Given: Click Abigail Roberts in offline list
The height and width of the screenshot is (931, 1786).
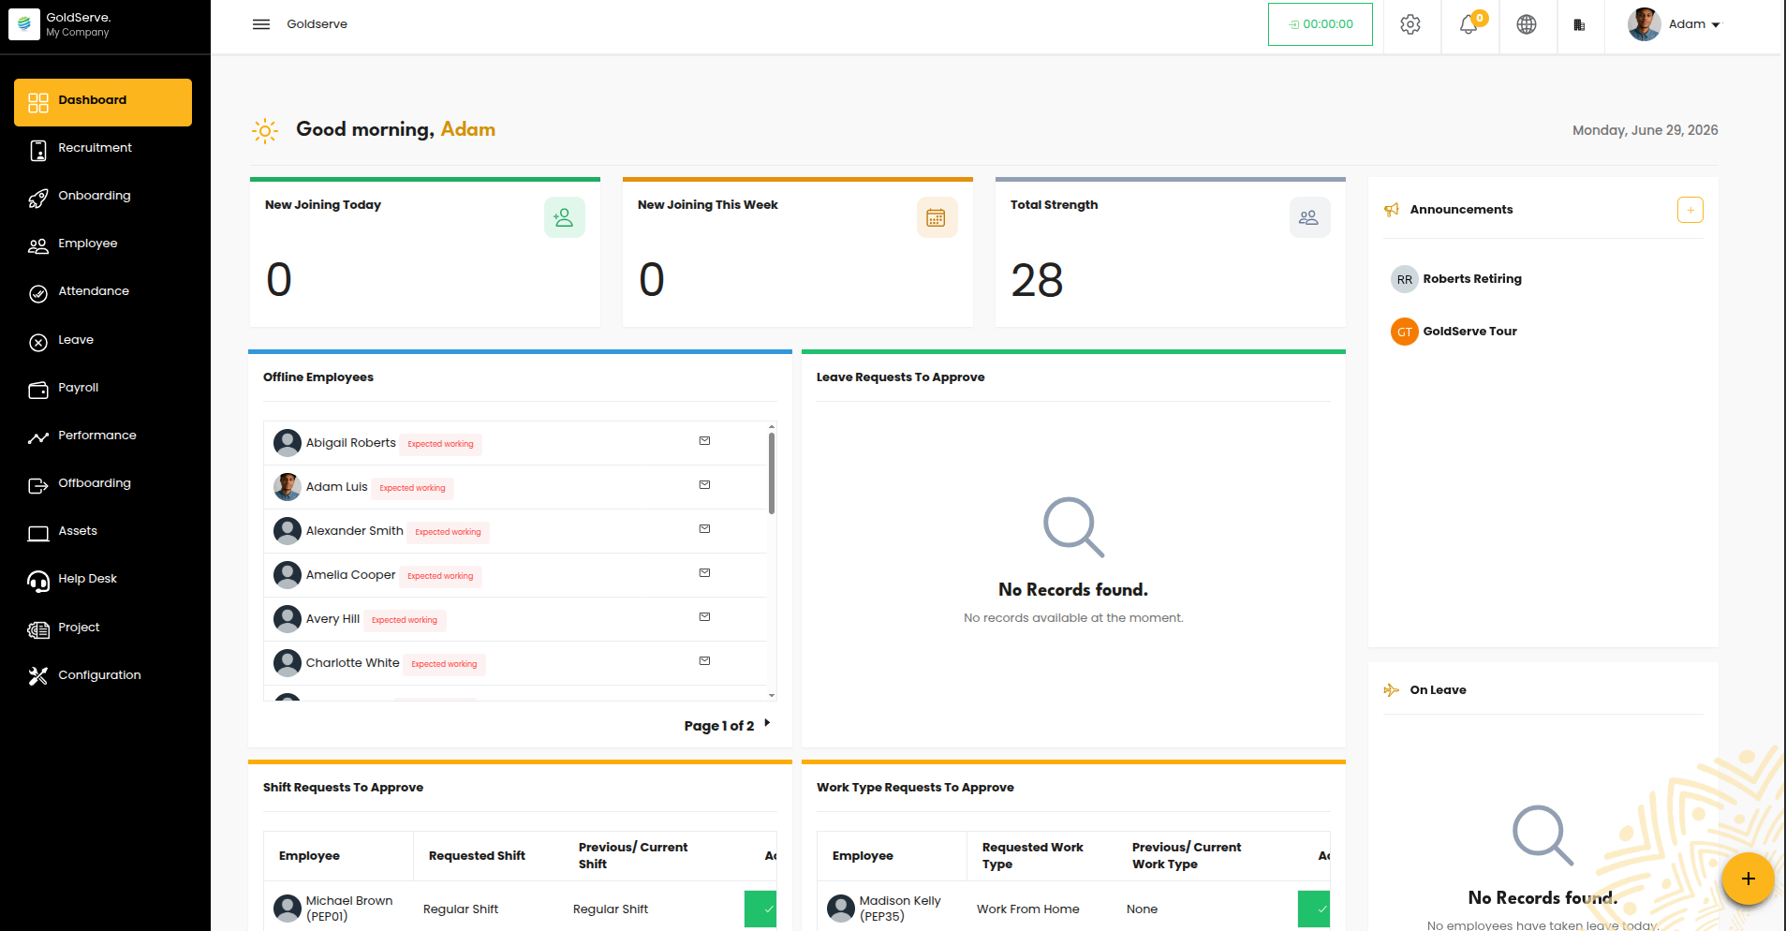Looking at the screenshot, I should pyautogui.click(x=350, y=443).
